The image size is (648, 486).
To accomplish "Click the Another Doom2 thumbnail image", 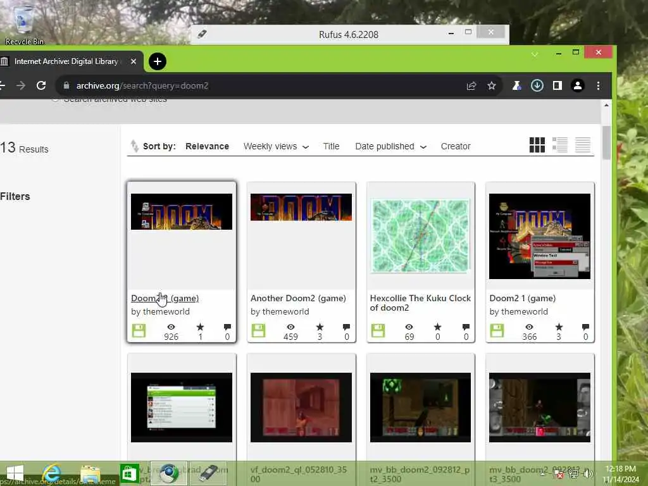I will 301,207.
